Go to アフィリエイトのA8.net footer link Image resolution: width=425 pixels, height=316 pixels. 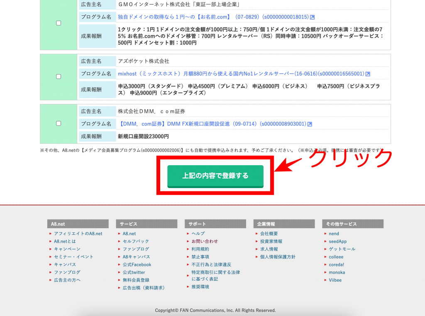pos(78,234)
